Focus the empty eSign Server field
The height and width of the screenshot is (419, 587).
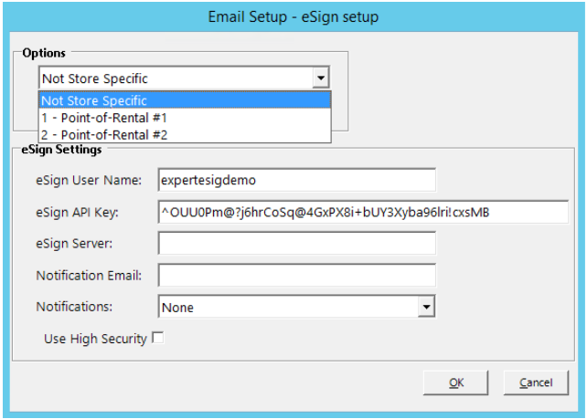[296, 244]
